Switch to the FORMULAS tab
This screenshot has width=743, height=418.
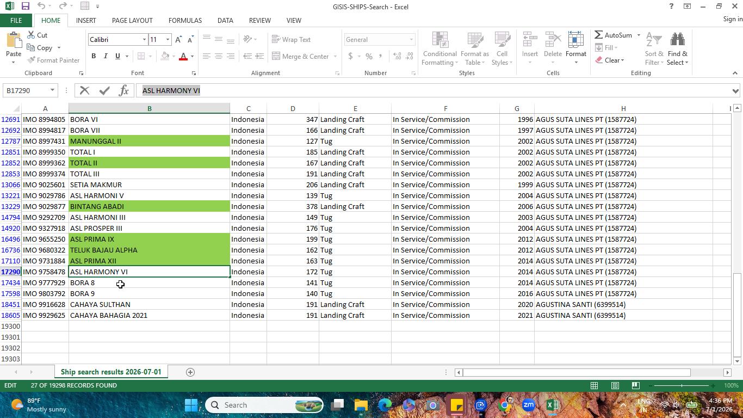pos(185,20)
